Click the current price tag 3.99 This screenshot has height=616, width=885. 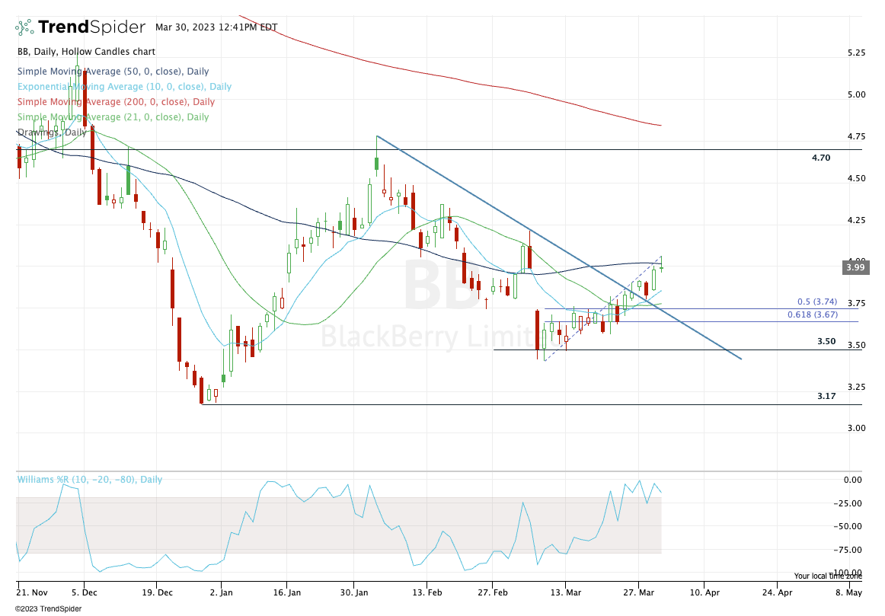click(x=855, y=267)
